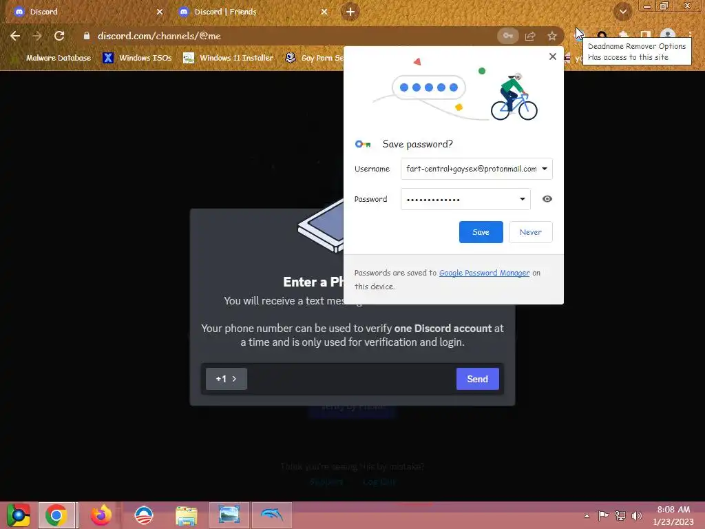Click the address bar URL
Image resolution: width=705 pixels, height=529 pixels.
click(159, 36)
